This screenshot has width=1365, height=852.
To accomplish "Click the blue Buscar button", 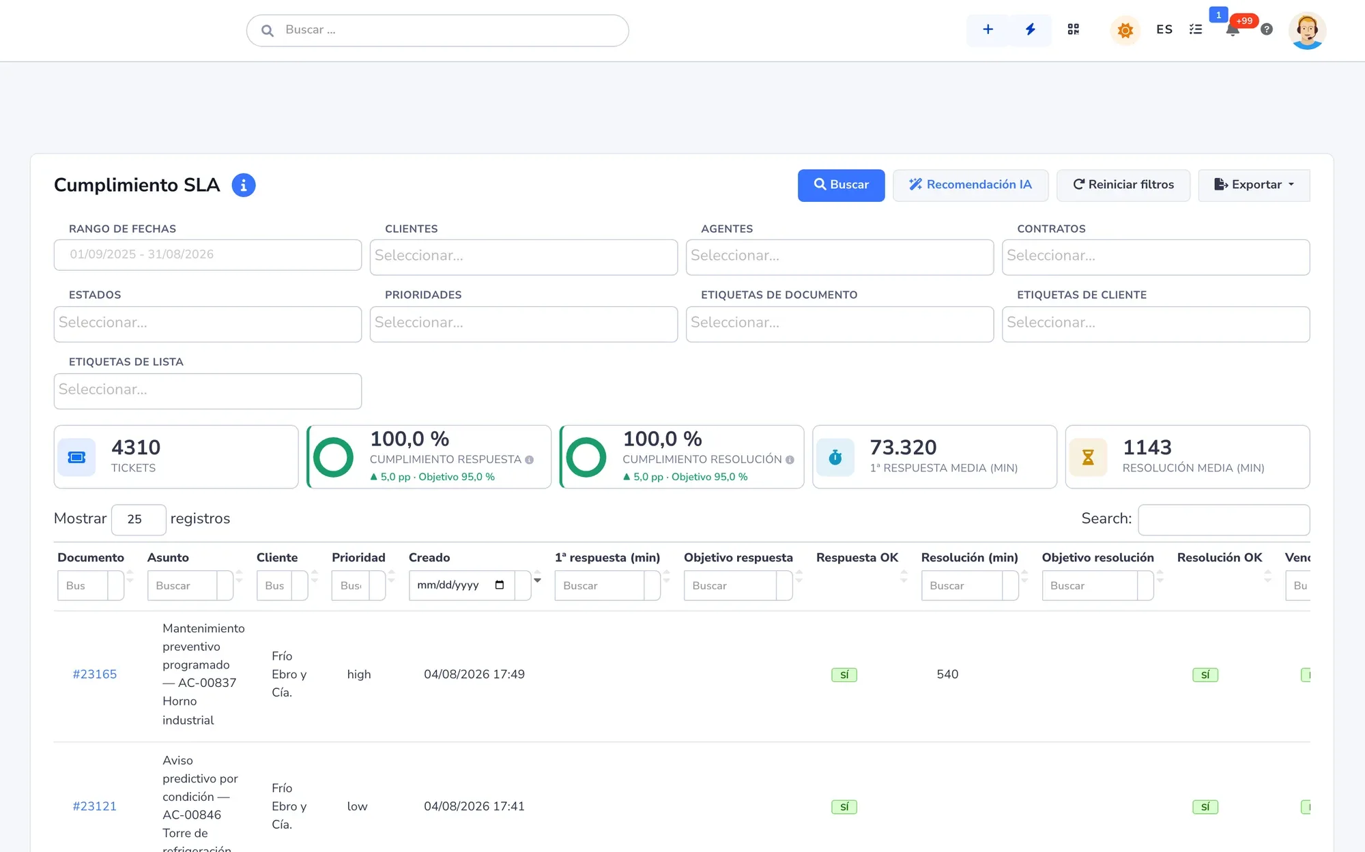I will (x=841, y=185).
